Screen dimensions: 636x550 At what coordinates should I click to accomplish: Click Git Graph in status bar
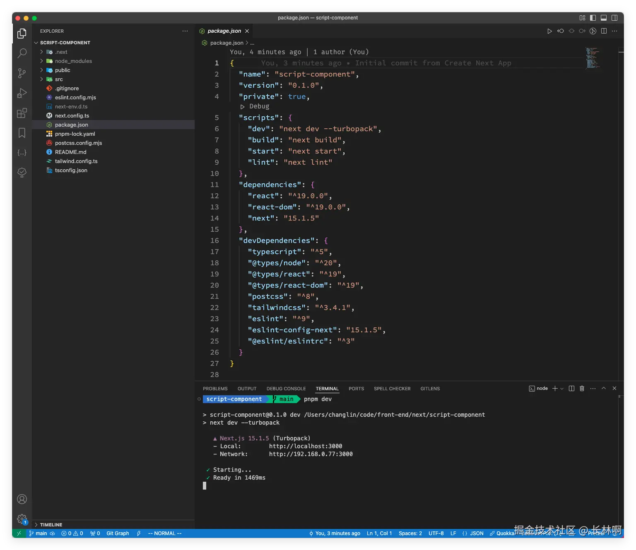(118, 533)
